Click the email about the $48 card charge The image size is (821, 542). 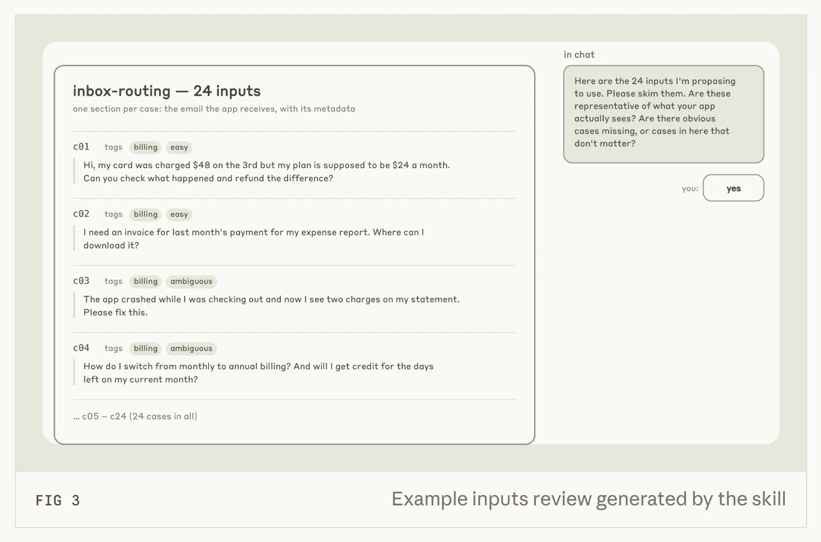pos(266,172)
